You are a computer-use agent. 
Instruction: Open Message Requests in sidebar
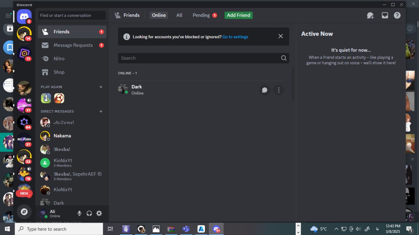73,45
